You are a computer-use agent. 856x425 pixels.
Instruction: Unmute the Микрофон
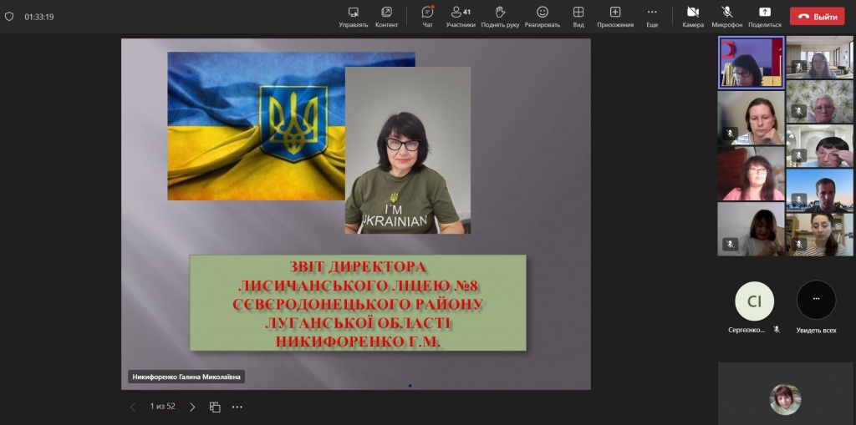[x=727, y=17]
